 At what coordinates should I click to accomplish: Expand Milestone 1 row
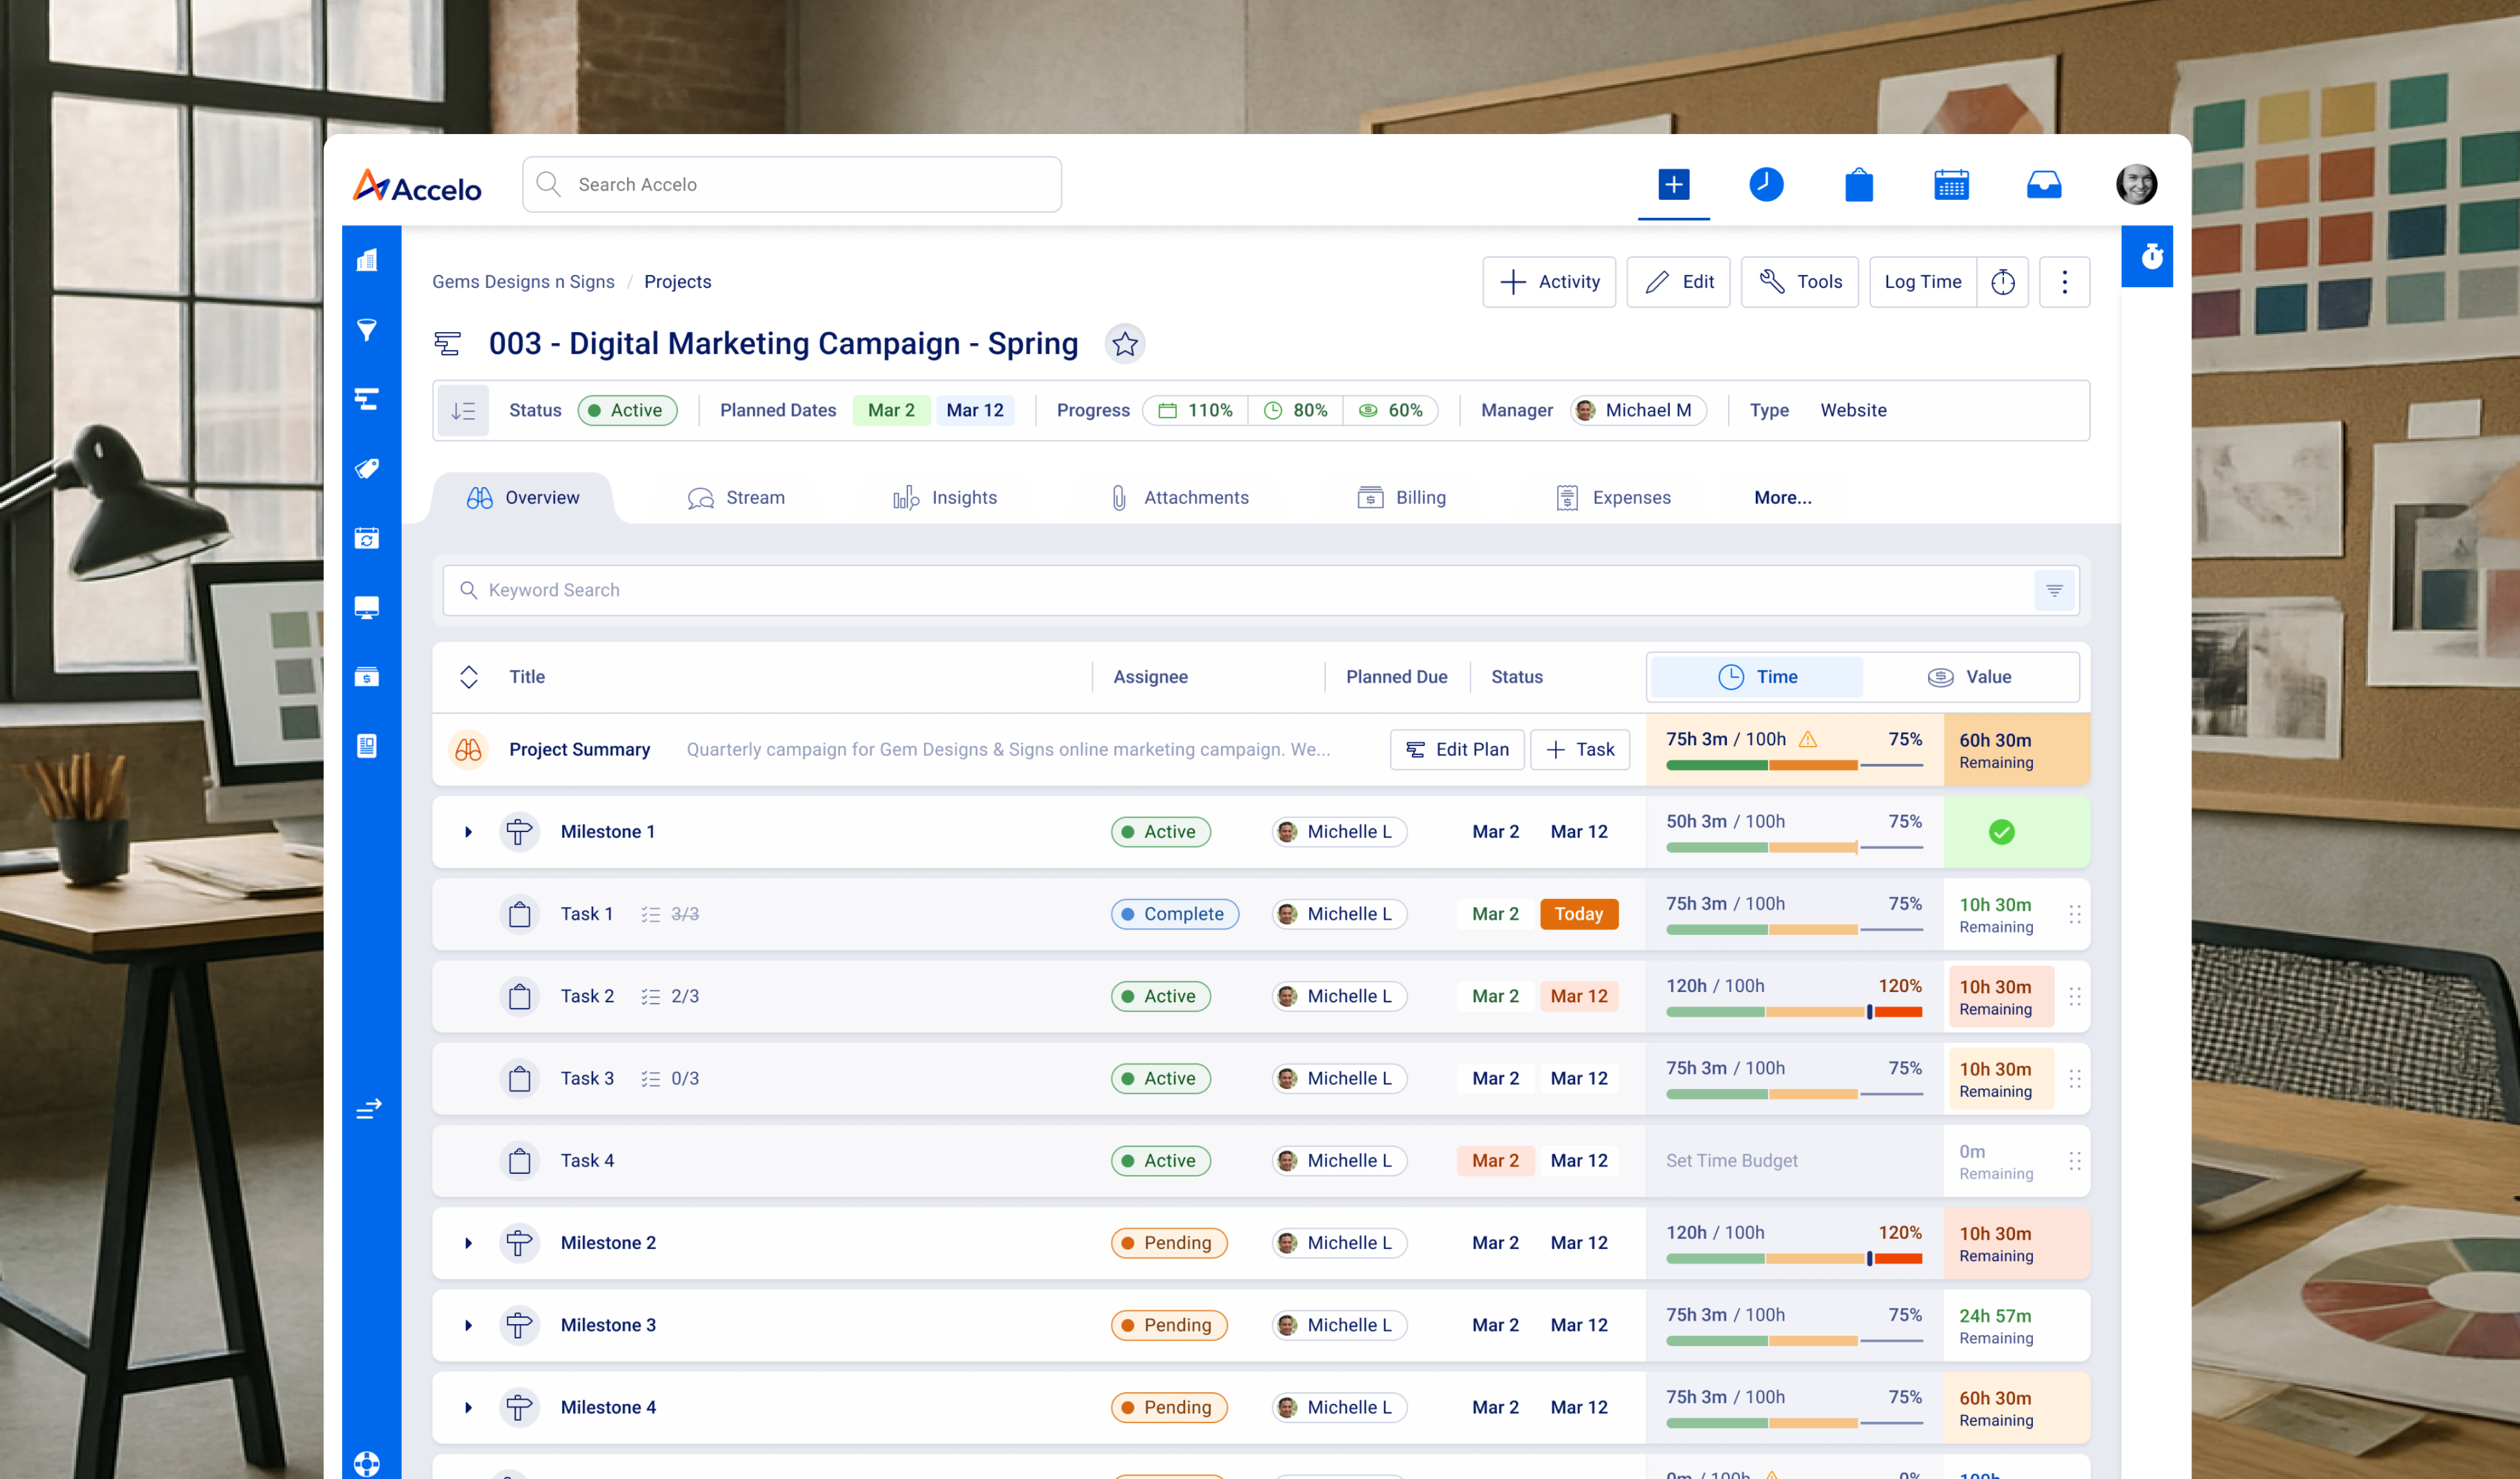point(468,831)
